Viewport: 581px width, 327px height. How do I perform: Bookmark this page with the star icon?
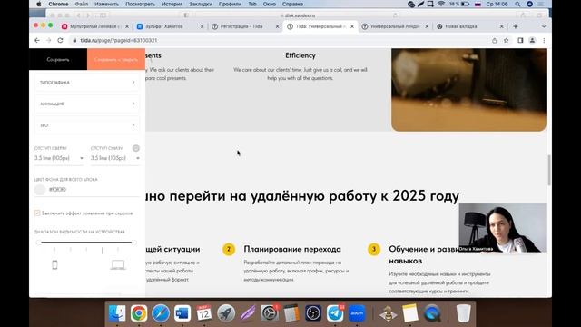pos(507,40)
